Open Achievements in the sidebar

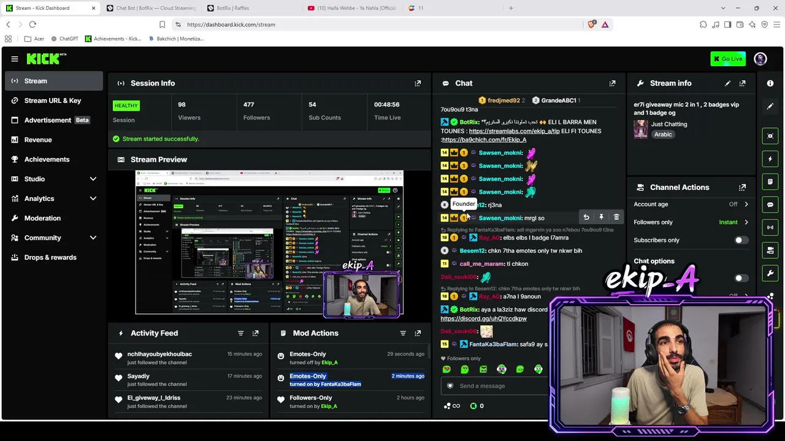click(54, 159)
